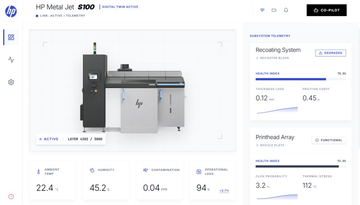
Task: Click the DIGITAL TWIN ACTIVE label
Action: (120, 7)
